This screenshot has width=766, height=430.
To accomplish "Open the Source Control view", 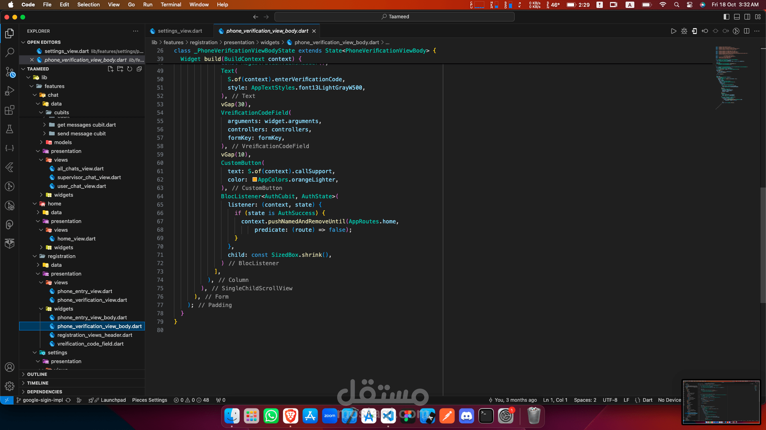I will click(10, 72).
